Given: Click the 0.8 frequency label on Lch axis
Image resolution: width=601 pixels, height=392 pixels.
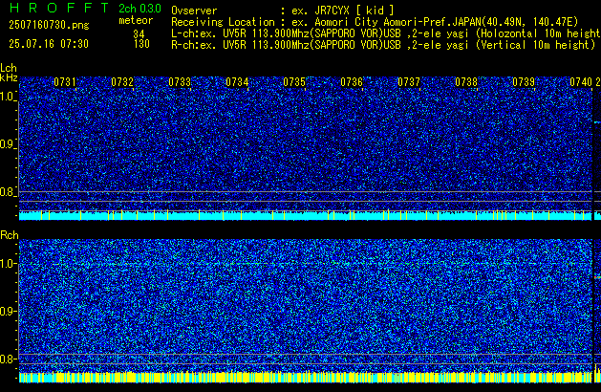Looking at the screenshot, I should pyautogui.click(x=8, y=192).
